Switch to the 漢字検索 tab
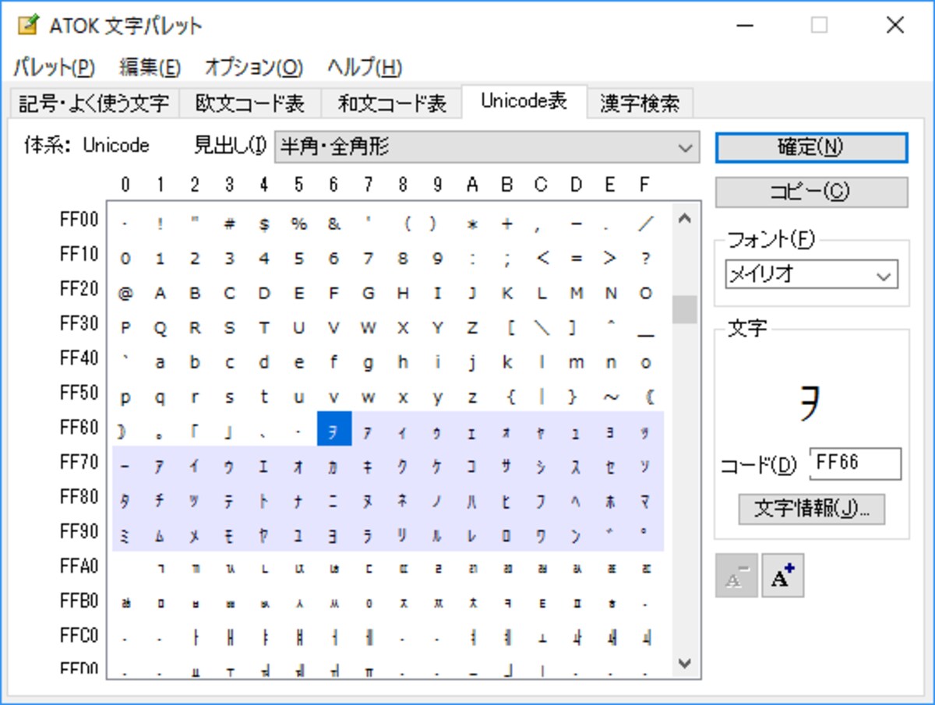This screenshot has height=705, width=935. 640,103
